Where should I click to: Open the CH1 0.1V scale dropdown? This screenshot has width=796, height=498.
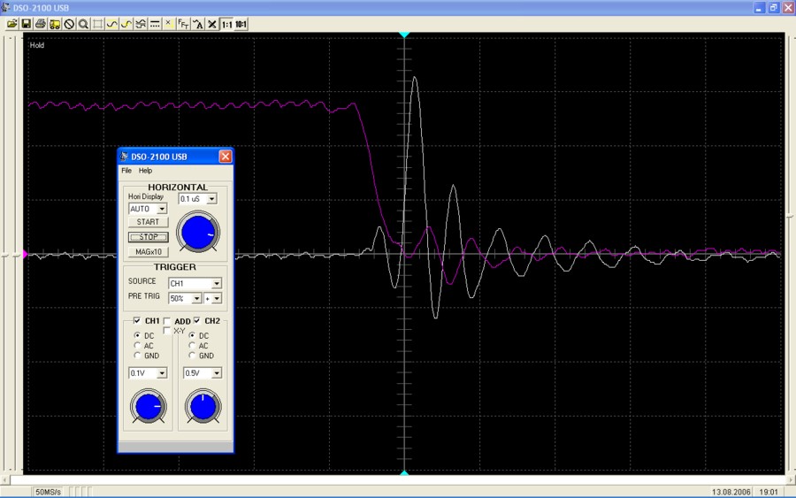point(162,373)
